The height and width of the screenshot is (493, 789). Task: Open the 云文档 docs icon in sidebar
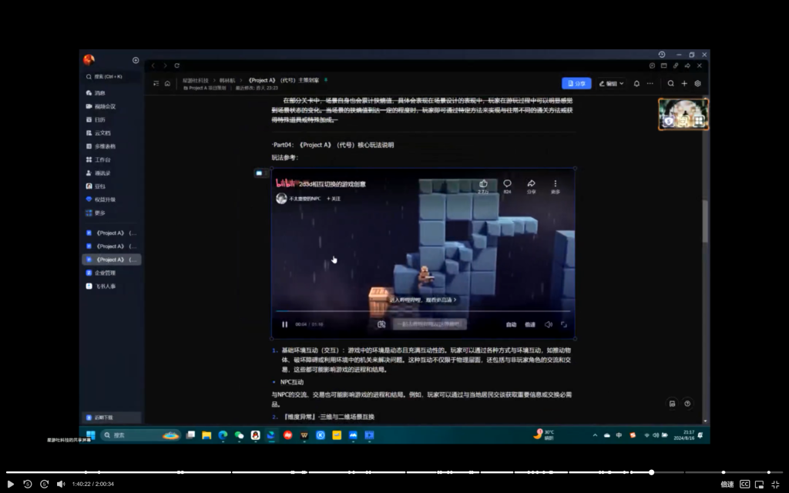88,132
